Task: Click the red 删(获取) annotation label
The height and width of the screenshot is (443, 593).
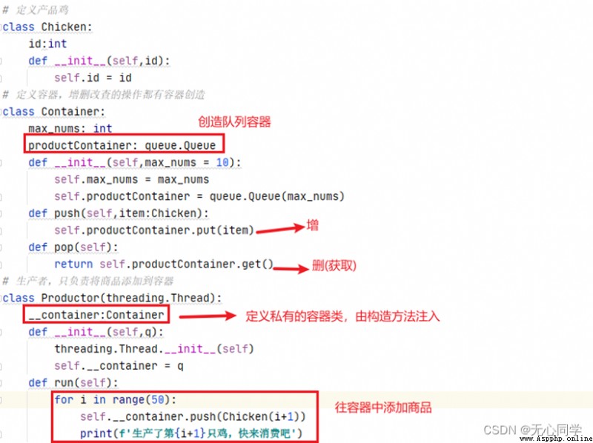Action: click(x=334, y=266)
